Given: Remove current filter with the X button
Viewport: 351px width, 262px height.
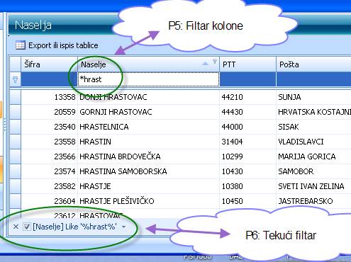Looking at the screenshot, I should 16,227.
